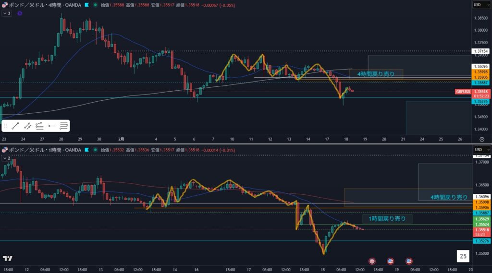The width and height of the screenshot is (492, 273).
Task: Expand the collapsed 3 indicators legend
Action: point(6,13)
